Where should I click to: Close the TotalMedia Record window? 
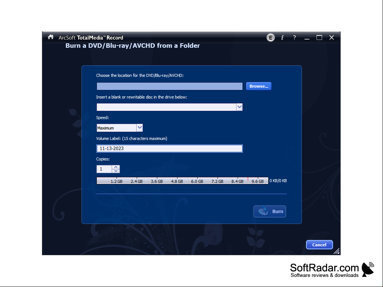coord(331,38)
